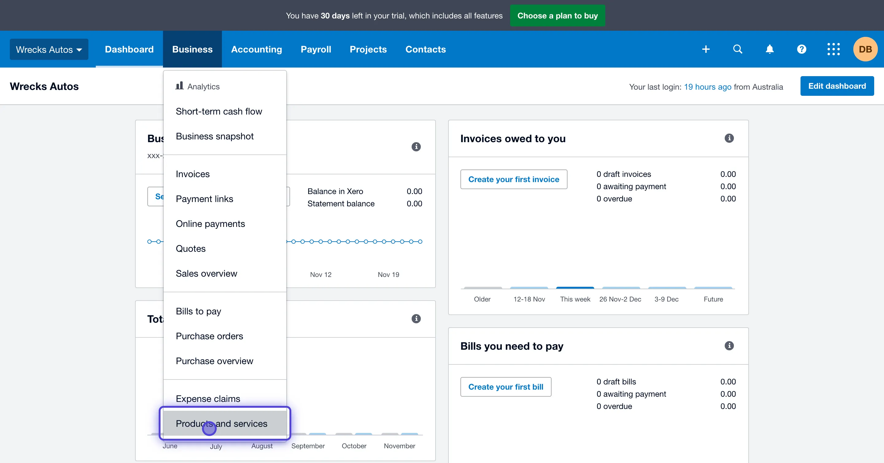
Task: Click Create your first bill
Action: (x=506, y=387)
